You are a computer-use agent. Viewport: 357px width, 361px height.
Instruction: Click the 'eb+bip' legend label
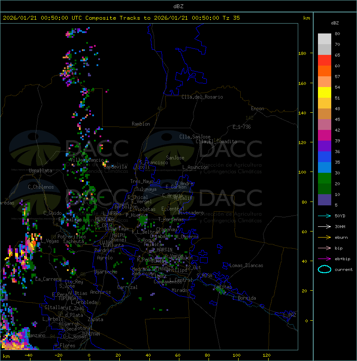(342, 259)
